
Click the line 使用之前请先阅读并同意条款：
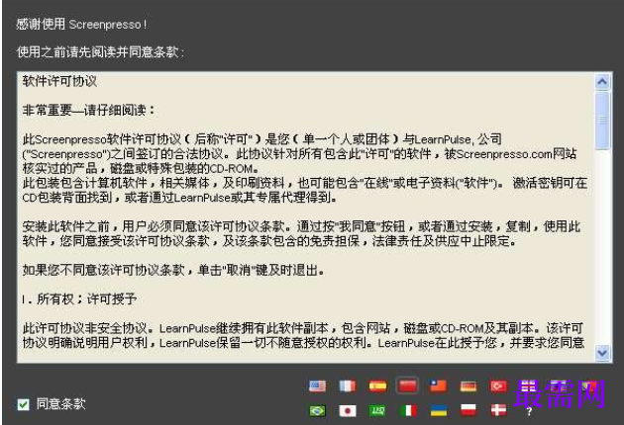[x=101, y=52]
